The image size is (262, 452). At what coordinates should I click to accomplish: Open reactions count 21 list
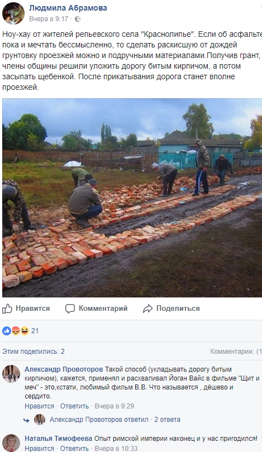click(x=35, y=331)
